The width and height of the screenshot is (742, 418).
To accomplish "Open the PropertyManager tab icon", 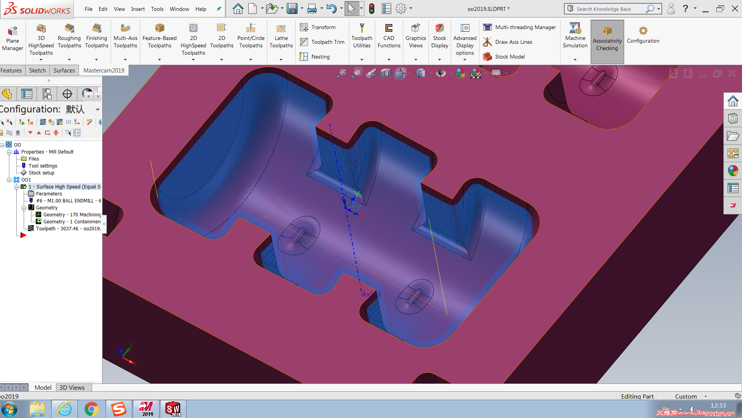I will tap(27, 94).
